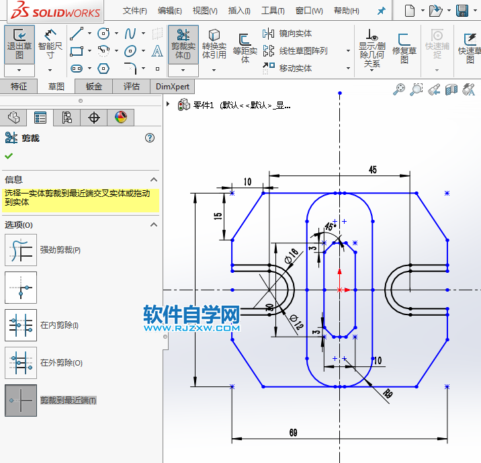Click Mirror Entities (镜向实体)
Viewport: 481px width, 463px height.
(287, 34)
